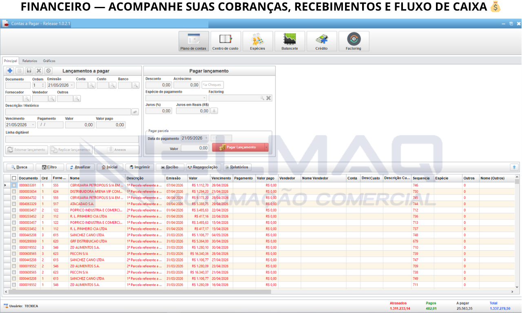Screen dimensions: 522x313
Task: Click the Atualizar button
Action: pos(81,167)
